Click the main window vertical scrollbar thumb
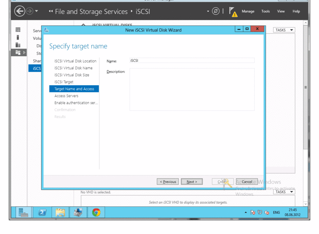Screen dimensions: 319x234 (305, 87)
